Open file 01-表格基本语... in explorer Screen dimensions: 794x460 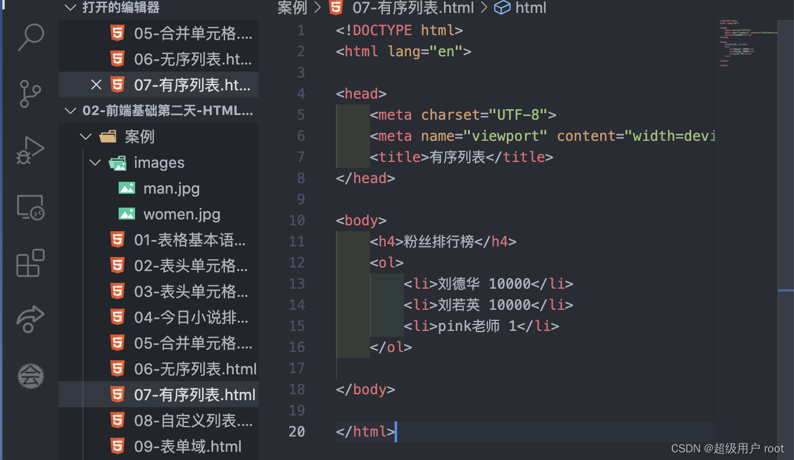[159, 240]
